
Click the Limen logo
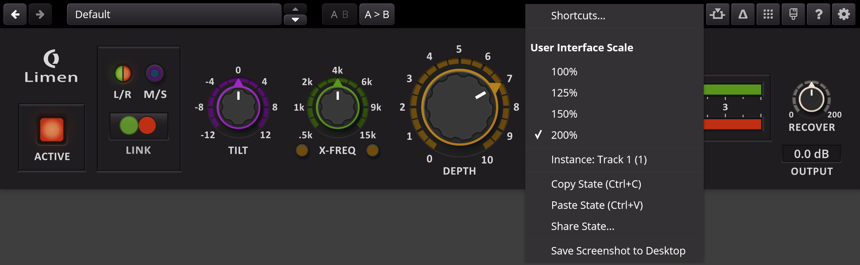pyautogui.click(x=51, y=66)
